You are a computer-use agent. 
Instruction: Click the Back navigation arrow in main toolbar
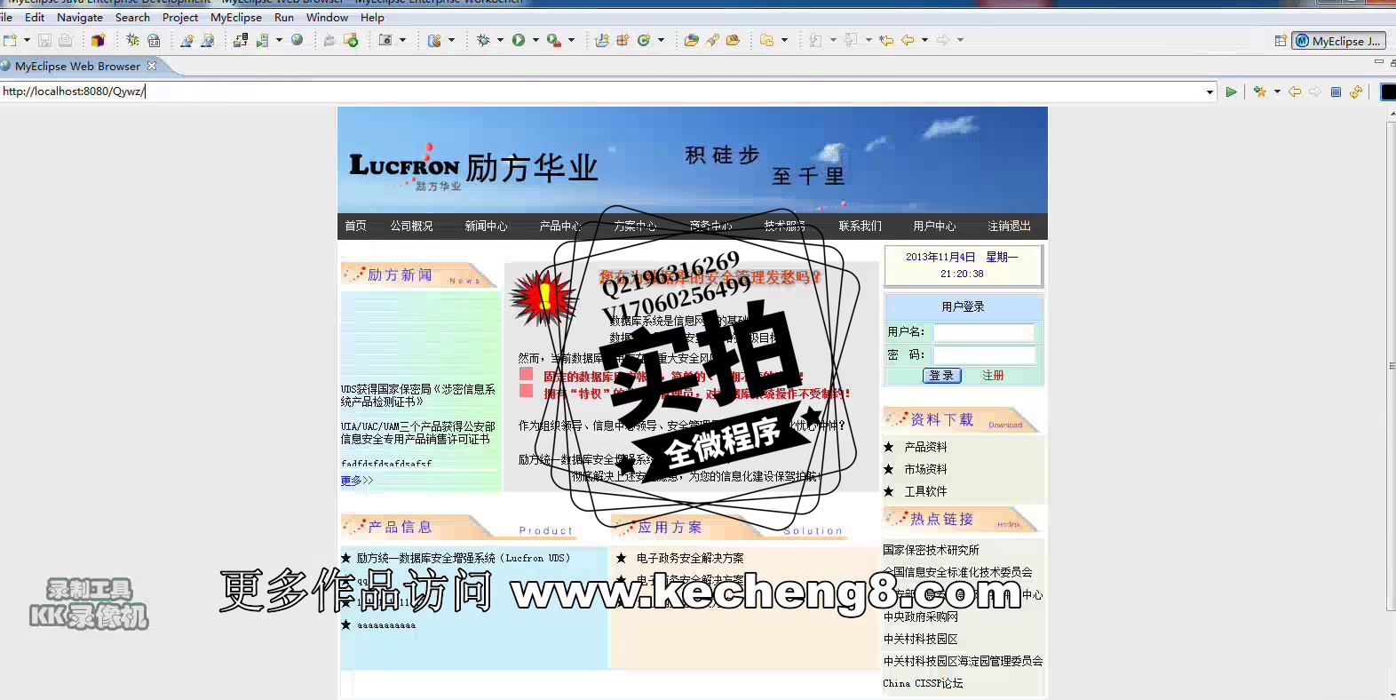(x=908, y=40)
